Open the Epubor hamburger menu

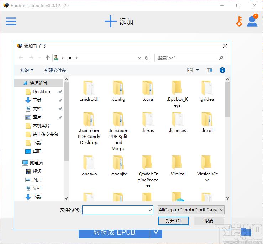click(11, 21)
